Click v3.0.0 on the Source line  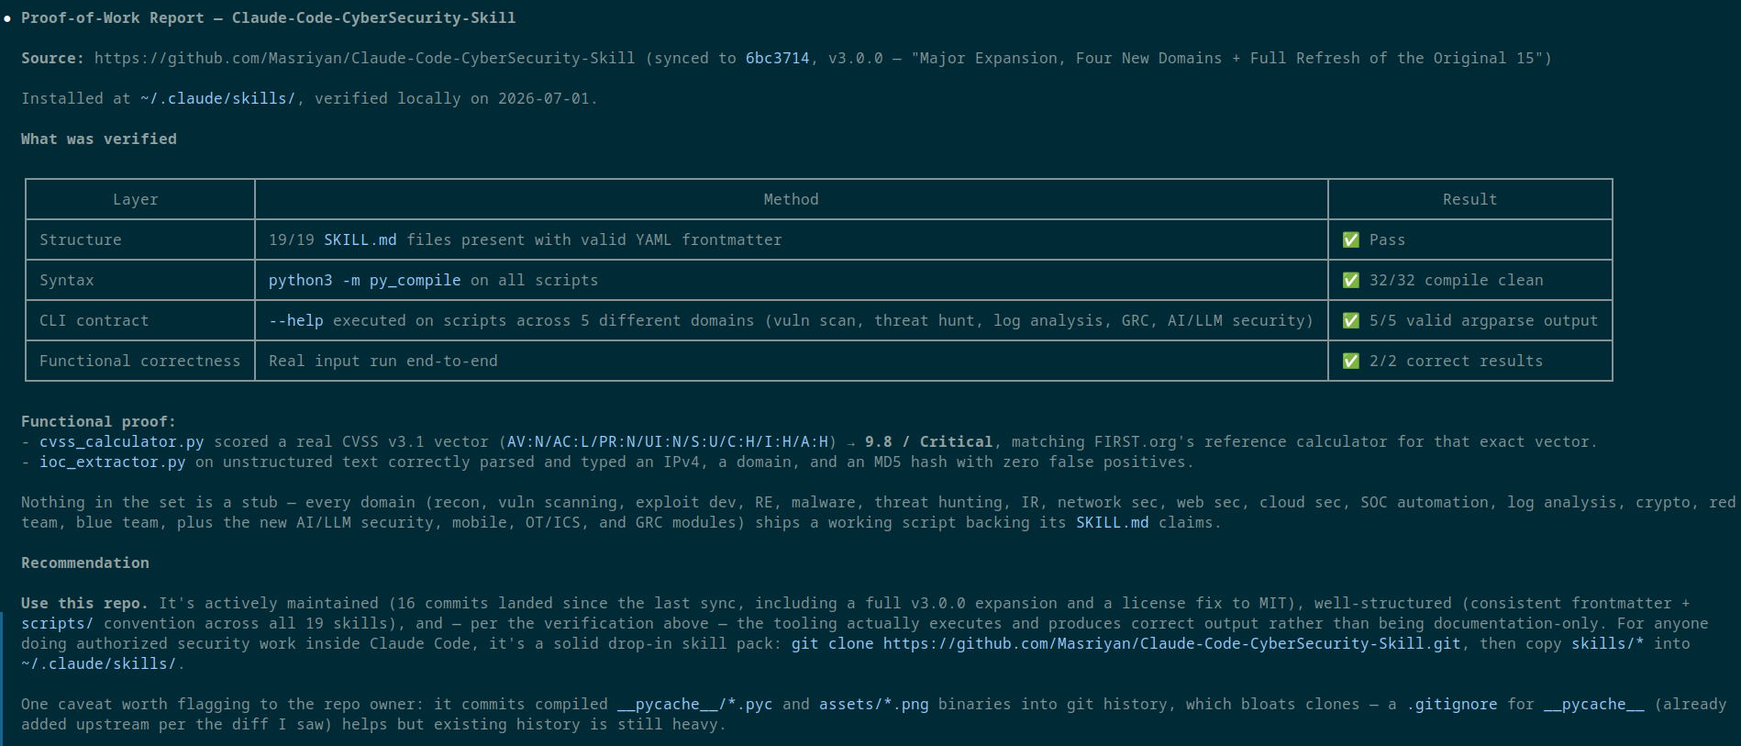pos(855,58)
